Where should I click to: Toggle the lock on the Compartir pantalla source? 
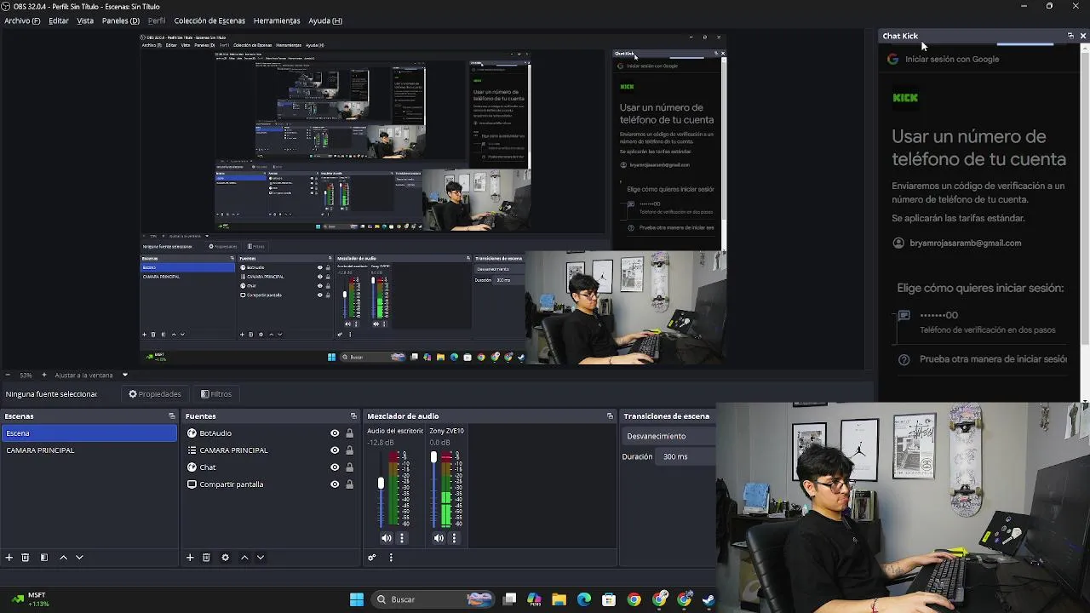349,484
